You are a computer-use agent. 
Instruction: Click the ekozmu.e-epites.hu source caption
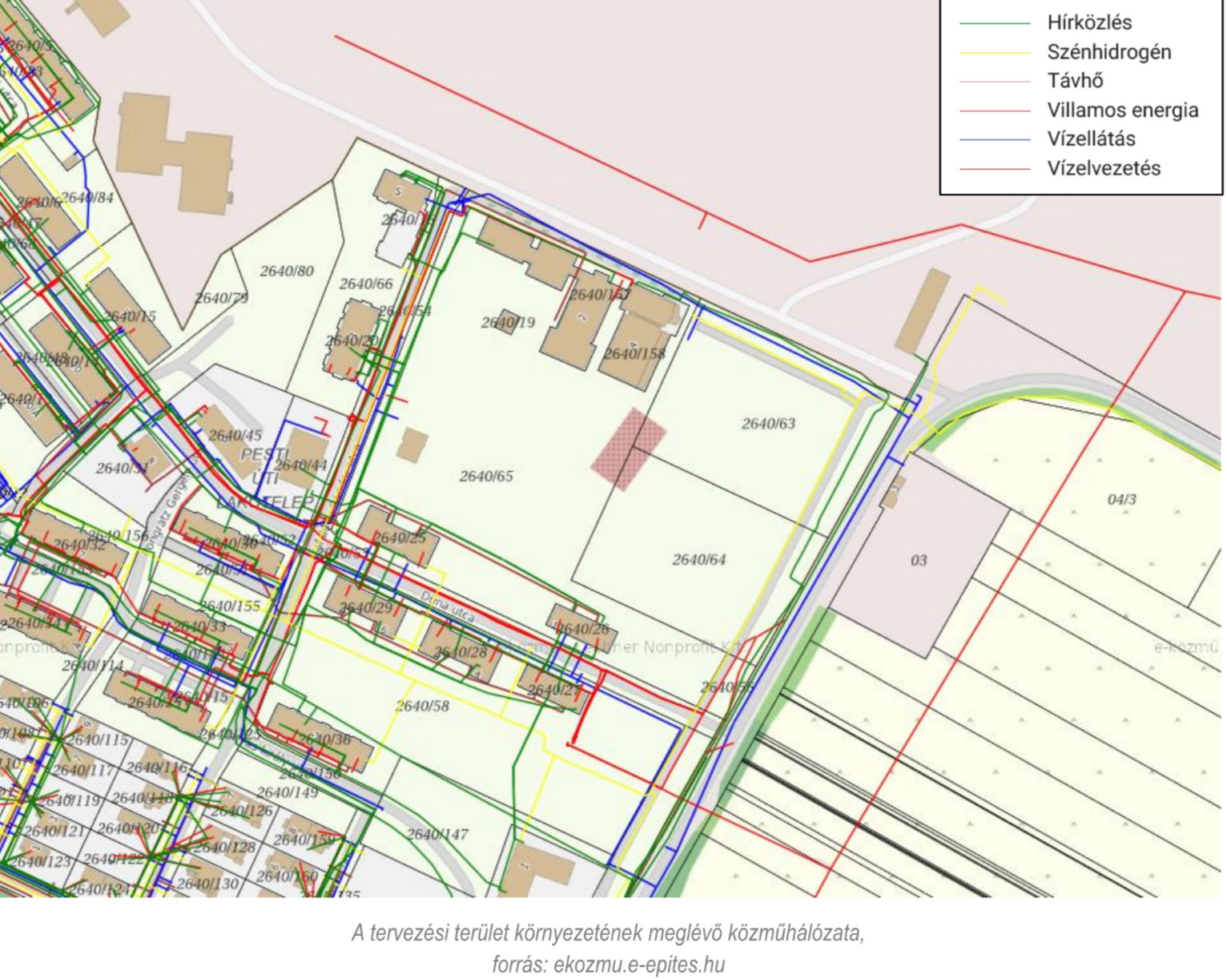[x=608, y=964]
